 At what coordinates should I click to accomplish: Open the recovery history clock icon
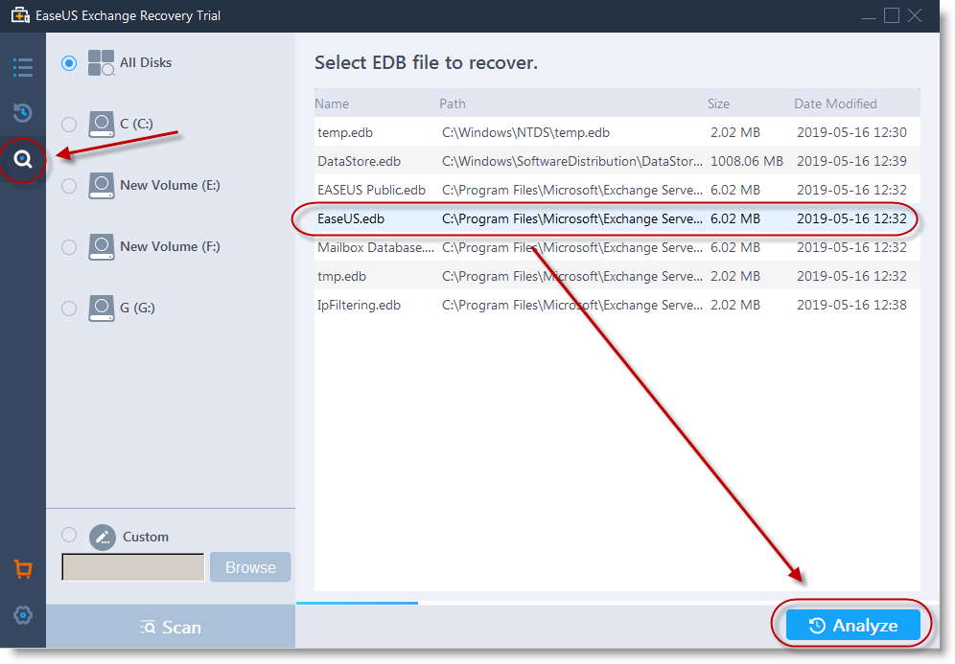point(23,113)
